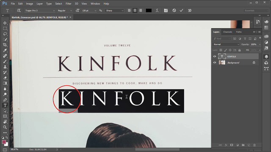This screenshot has height=152, width=271.
Task: Turn layer filtering on or off
Action: (260, 38)
